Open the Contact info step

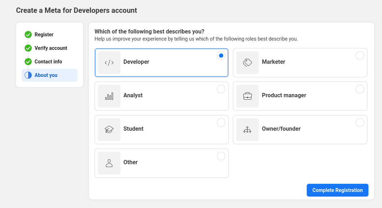tap(48, 62)
